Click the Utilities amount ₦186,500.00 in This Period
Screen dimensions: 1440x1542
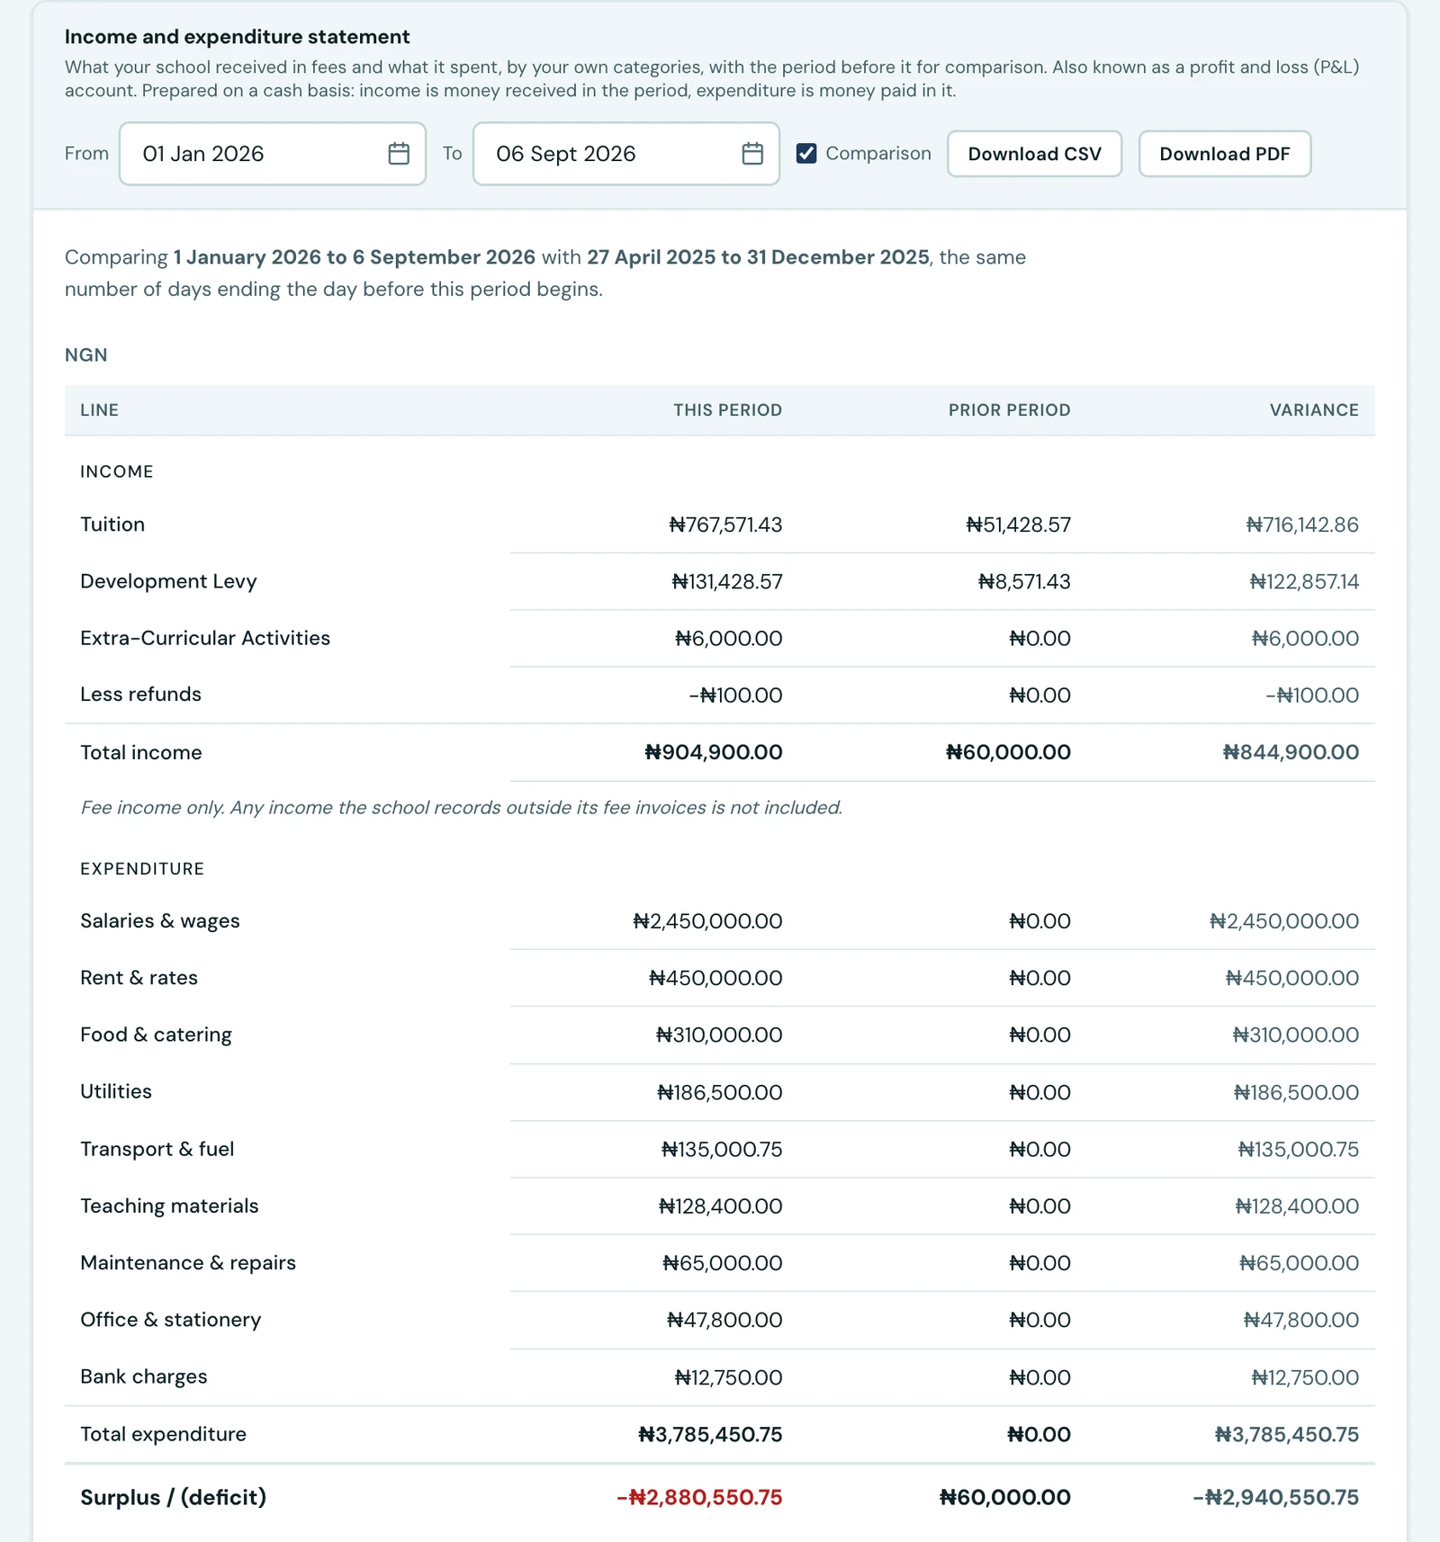pos(720,1092)
